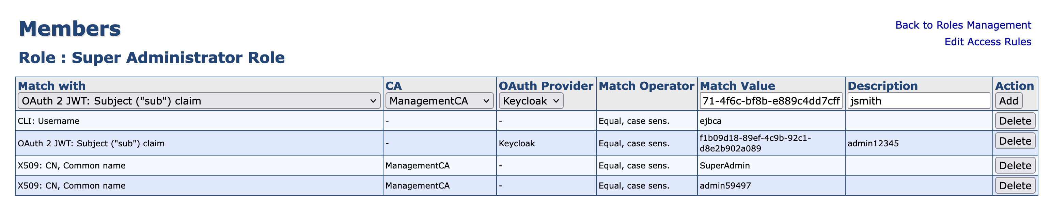Click the SuperAdmin match value cell

click(x=725, y=165)
